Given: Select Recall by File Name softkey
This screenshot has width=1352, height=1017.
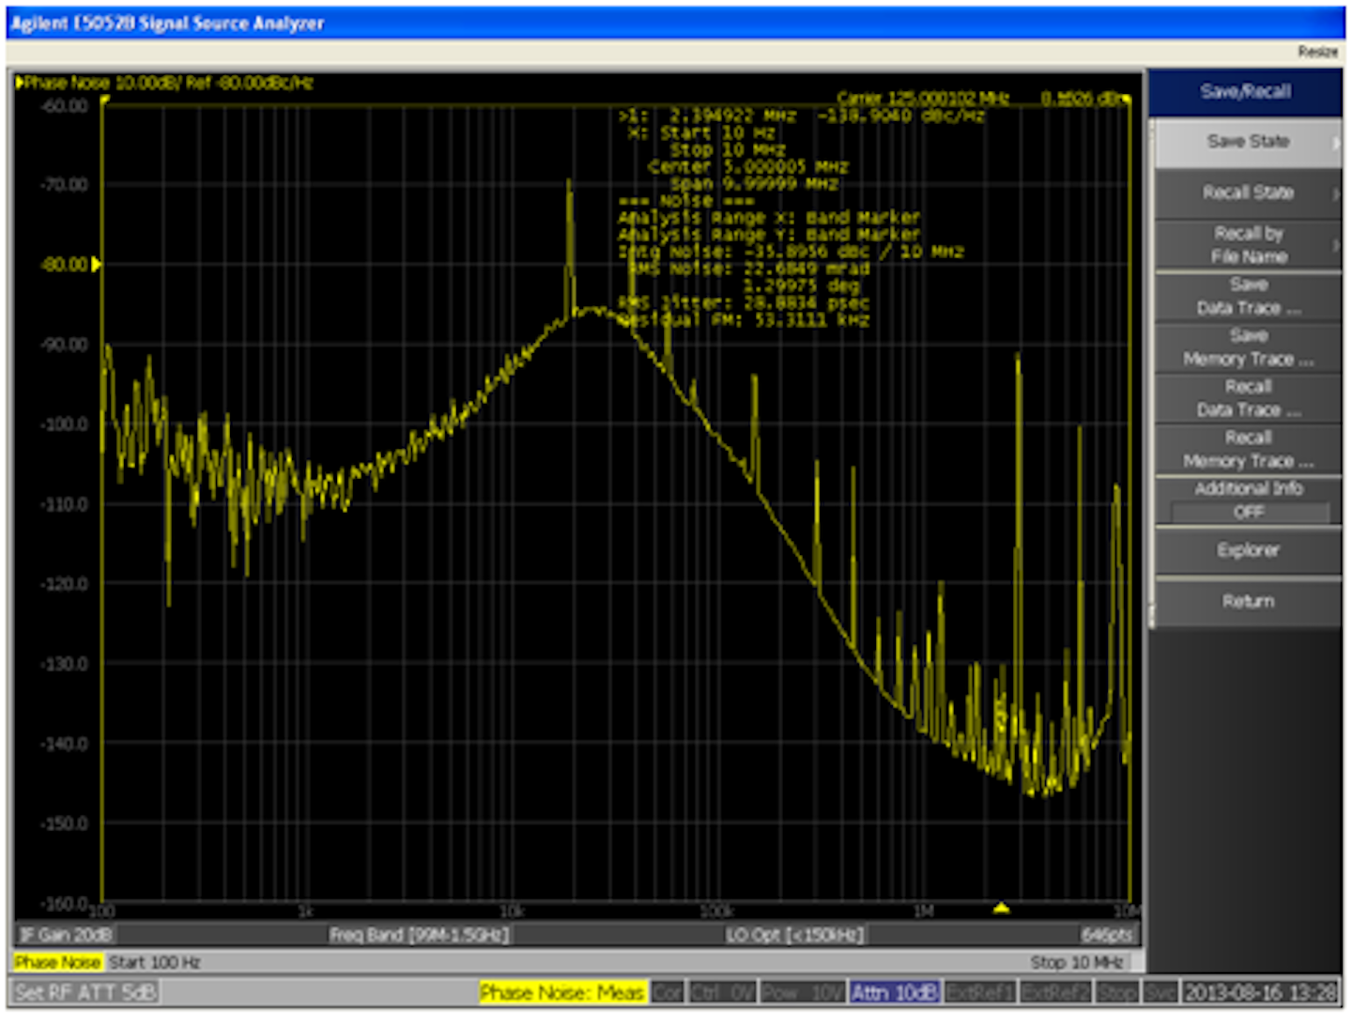Looking at the screenshot, I should 1247,245.
